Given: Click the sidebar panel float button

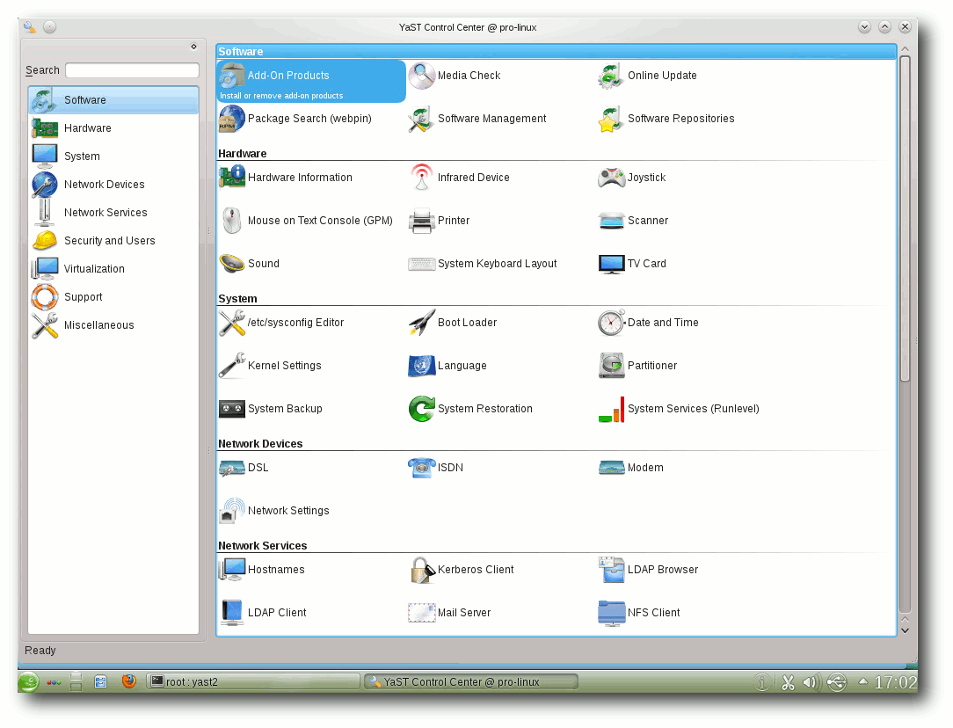Looking at the screenshot, I should [193, 47].
